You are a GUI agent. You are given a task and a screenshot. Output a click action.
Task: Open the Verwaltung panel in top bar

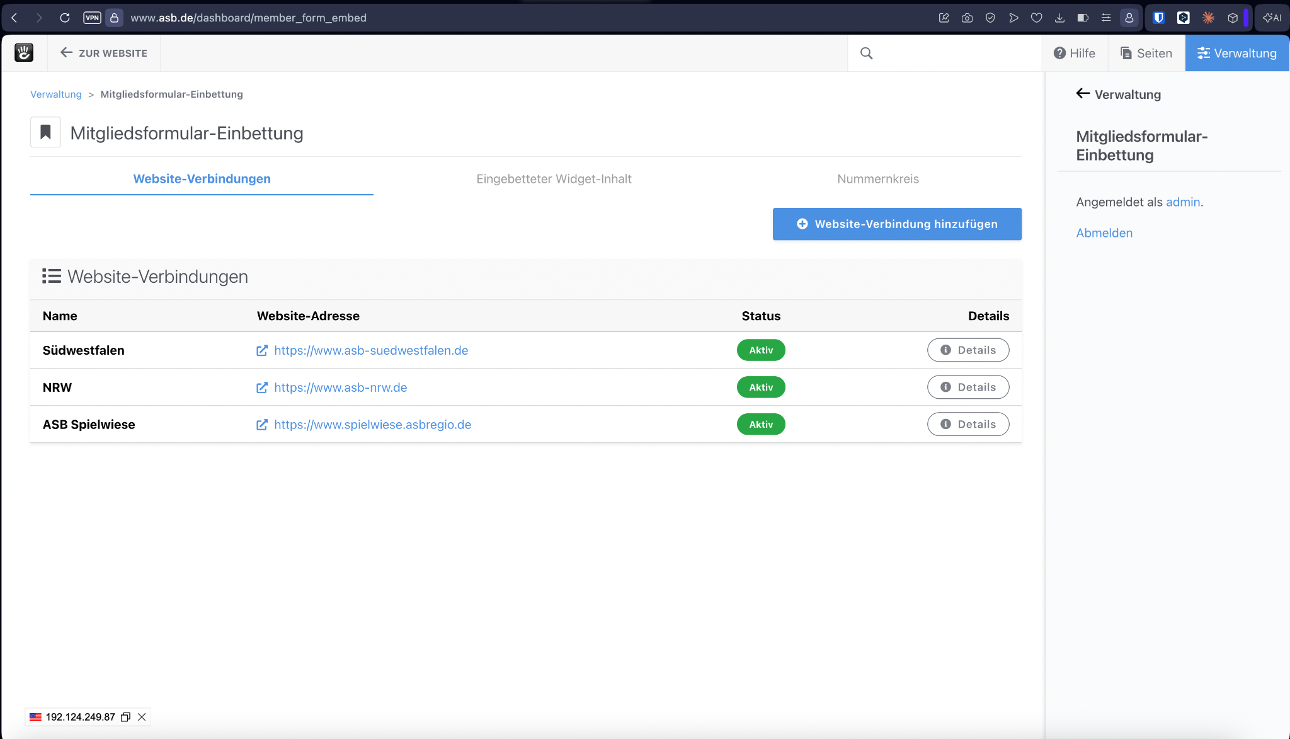click(x=1237, y=54)
